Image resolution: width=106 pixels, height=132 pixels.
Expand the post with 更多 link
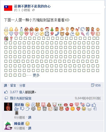[x=36, y=75]
